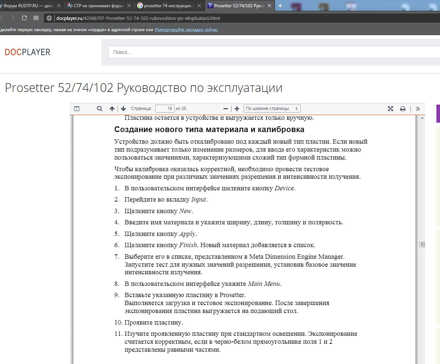
Task: Click the page number input showing 18
Action: tap(165, 108)
